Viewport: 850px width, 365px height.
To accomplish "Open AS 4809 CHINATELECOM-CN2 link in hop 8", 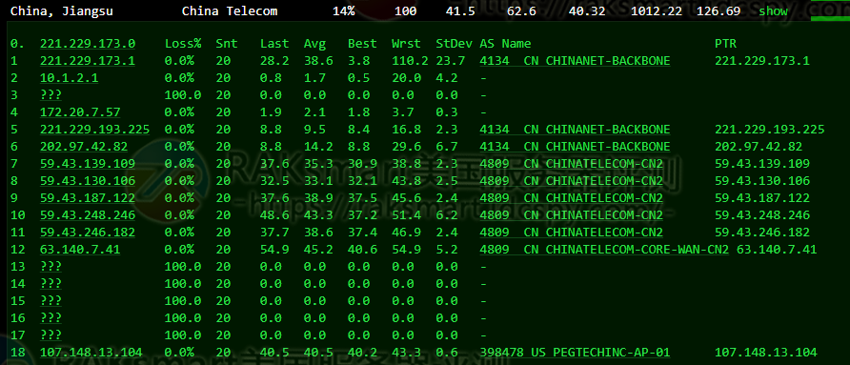I will coord(572,181).
